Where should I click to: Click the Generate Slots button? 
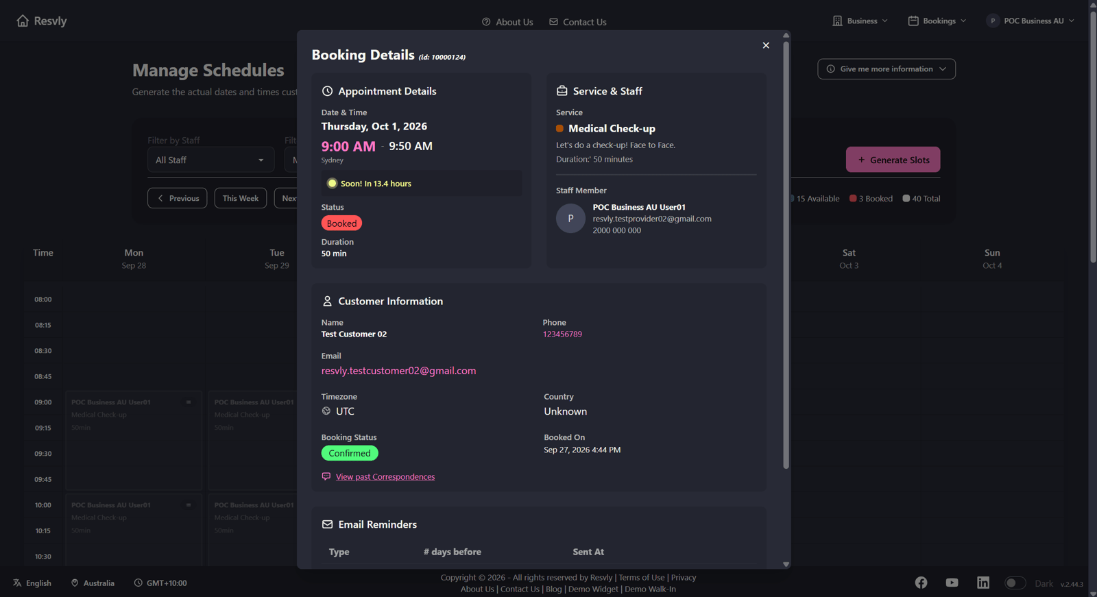click(x=893, y=160)
